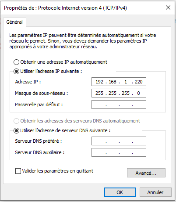The width and height of the screenshot is (176, 202).
Task: Click the 0 octet of the subnet mask
Action: 138,93
